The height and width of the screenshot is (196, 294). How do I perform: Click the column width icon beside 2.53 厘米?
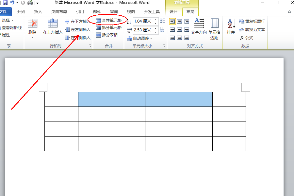click(129, 30)
